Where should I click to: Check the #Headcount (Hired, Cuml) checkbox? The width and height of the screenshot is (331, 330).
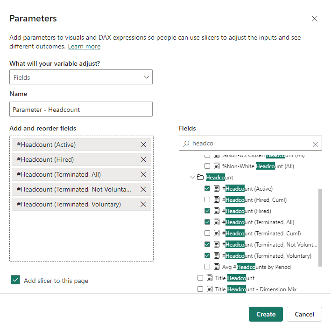tap(207, 200)
